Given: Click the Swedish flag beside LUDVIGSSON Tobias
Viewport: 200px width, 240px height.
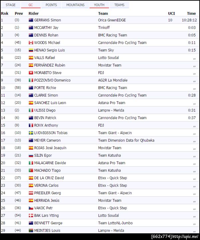Looking at the screenshot, I should (31, 133).
